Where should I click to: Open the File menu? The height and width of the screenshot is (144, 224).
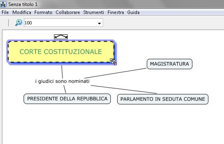click(x=5, y=12)
